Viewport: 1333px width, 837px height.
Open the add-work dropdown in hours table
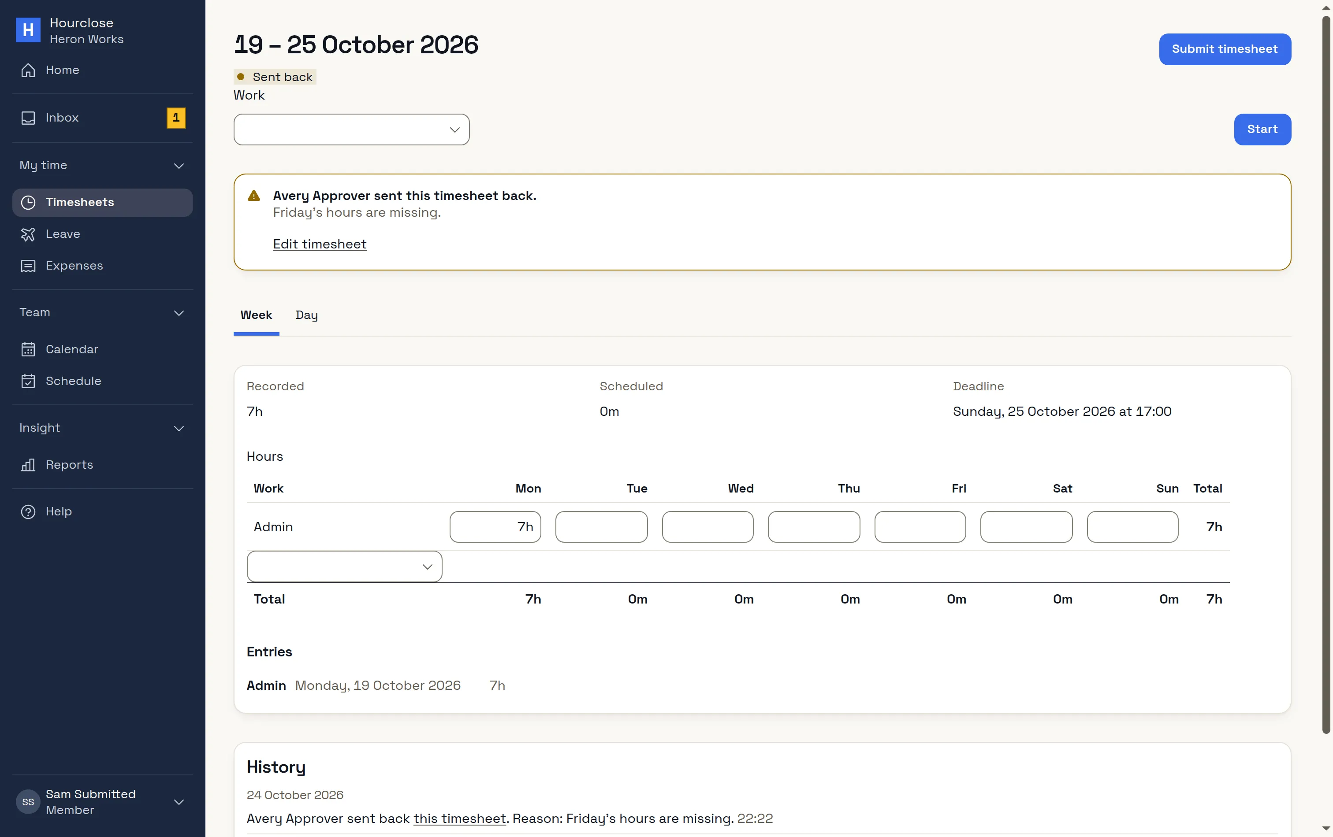tap(344, 567)
